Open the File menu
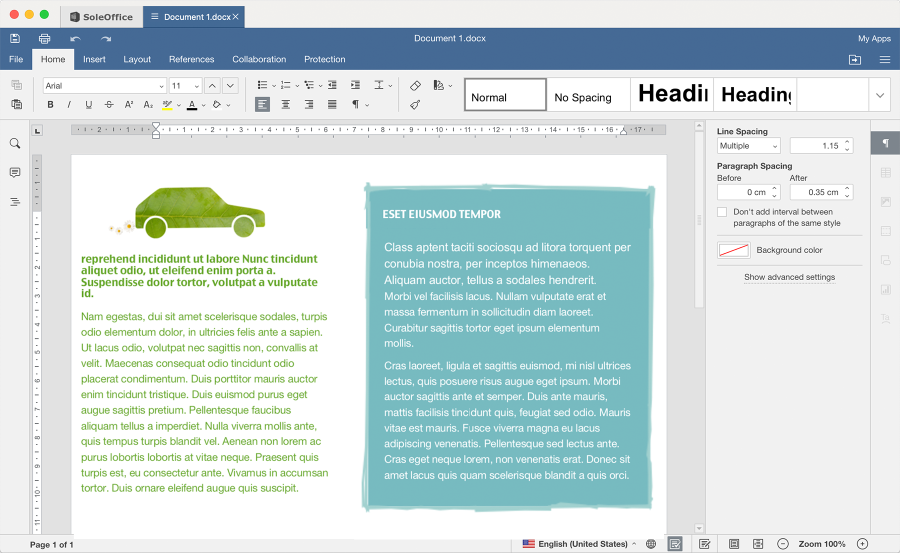 coord(16,59)
